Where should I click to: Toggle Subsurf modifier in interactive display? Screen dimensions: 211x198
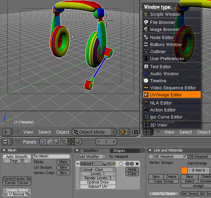(x=109, y=164)
